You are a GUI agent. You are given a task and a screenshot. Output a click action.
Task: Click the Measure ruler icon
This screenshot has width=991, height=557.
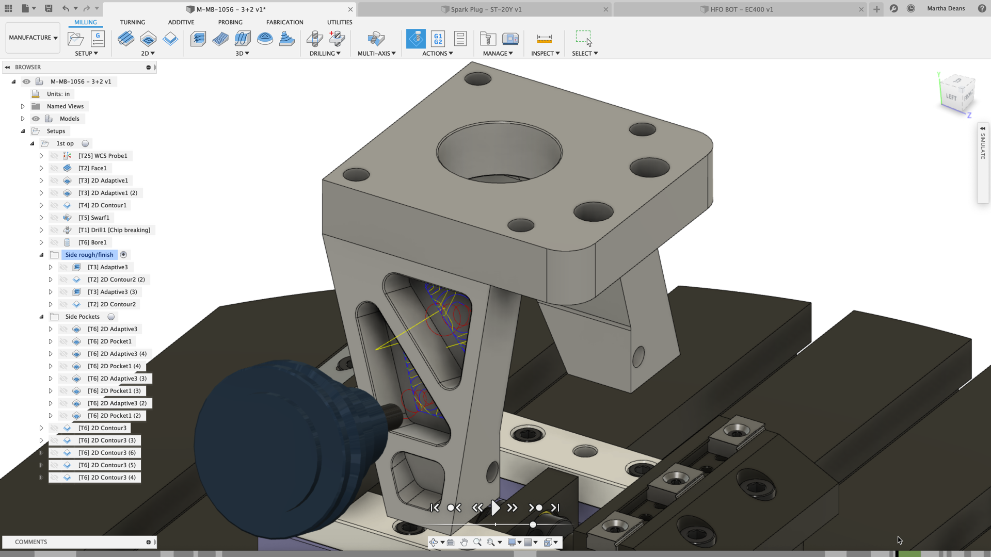click(544, 39)
